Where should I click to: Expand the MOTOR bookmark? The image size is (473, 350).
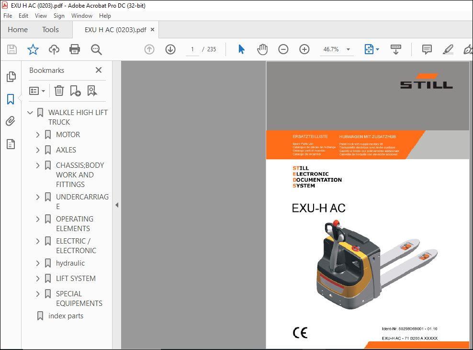(38, 135)
